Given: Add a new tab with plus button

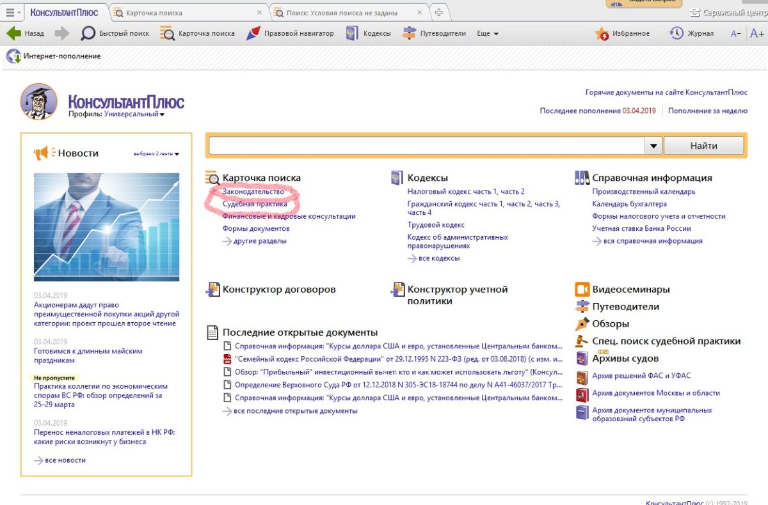Looking at the screenshot, I should [x=439, y=13].
